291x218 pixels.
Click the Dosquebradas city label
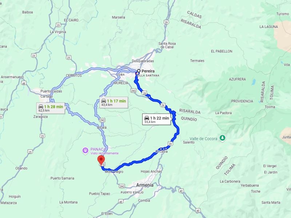[x=143, y=61]
